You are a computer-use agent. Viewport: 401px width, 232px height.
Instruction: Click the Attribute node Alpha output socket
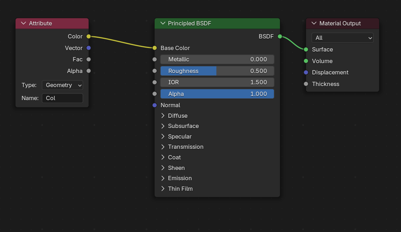tap(89, 71)
